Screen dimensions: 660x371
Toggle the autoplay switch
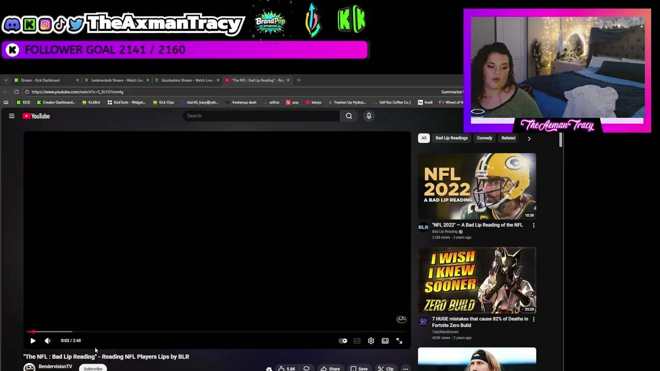point(343,341)
